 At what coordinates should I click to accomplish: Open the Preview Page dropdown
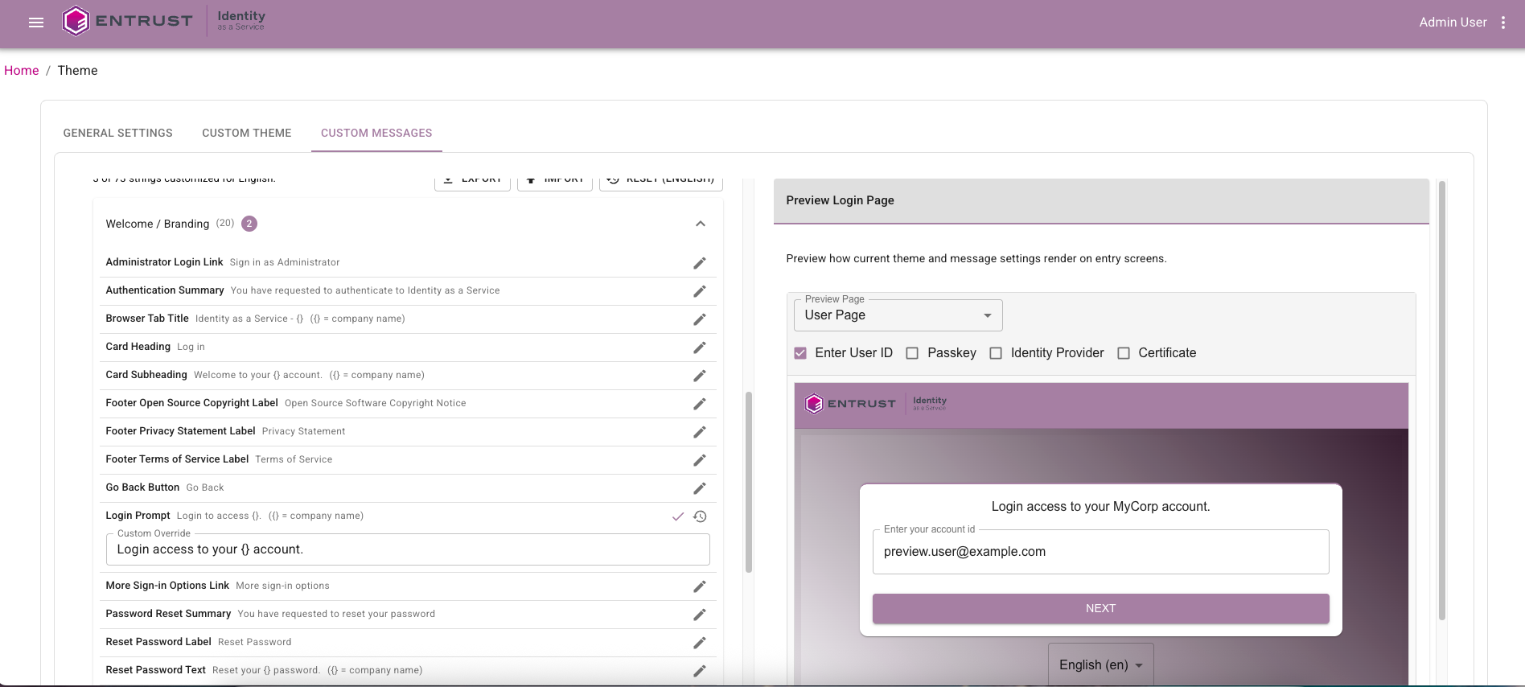click(898, 315)
